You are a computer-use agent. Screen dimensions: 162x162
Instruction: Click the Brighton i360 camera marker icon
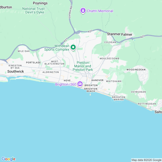point(80,84)
